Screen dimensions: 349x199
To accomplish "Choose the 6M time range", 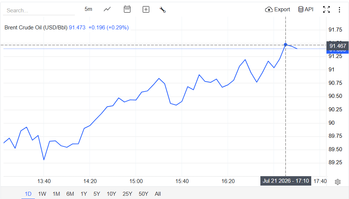I will 70,194.
